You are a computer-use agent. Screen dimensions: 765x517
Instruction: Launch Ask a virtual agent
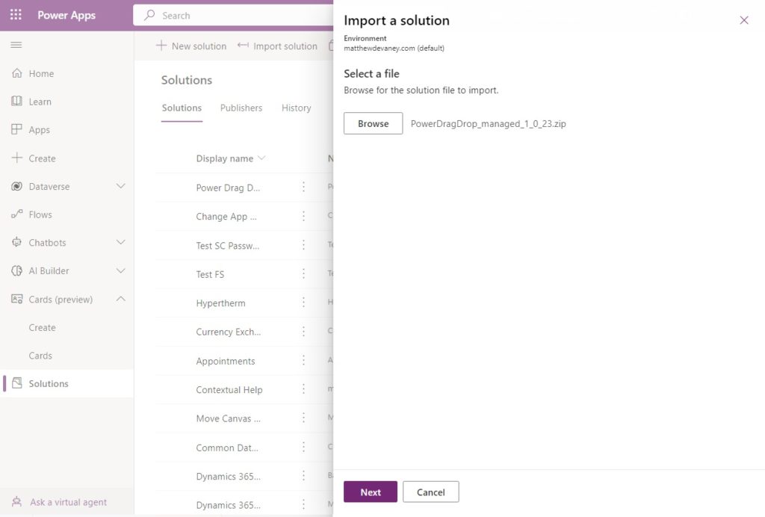pos(68,501)
